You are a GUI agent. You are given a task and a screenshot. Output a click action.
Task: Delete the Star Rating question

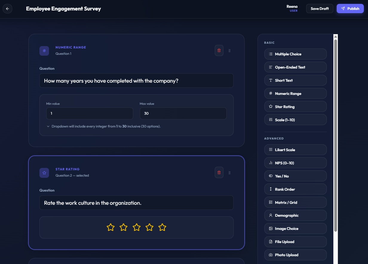[x=219, y=172]
